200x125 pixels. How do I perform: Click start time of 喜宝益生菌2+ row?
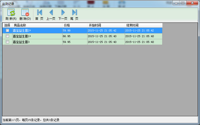(x=106, y=31)
